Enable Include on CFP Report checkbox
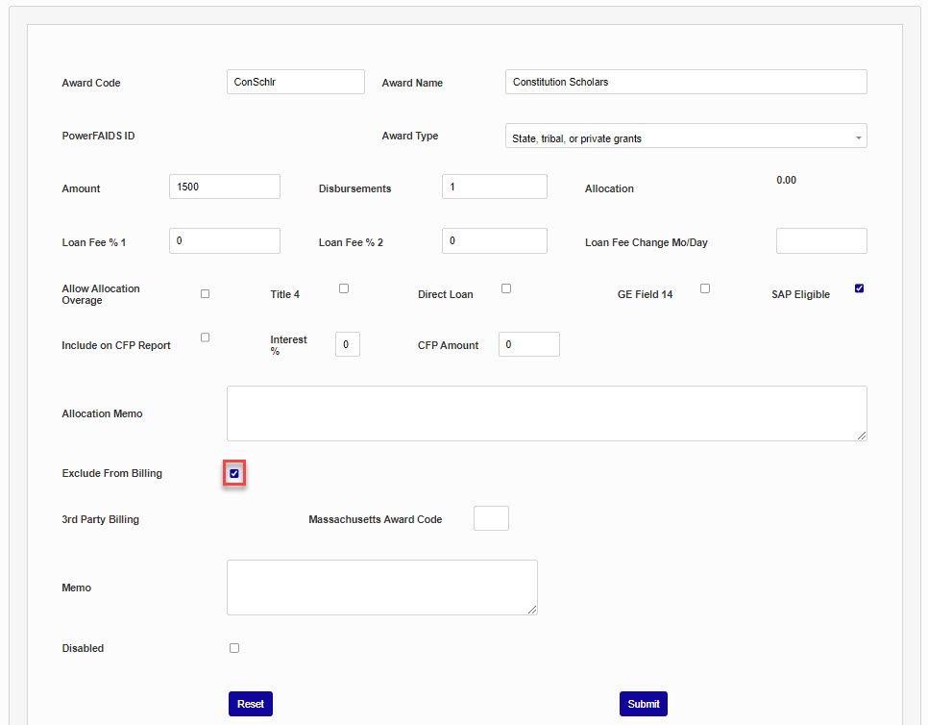The image size is (928, 725). pos(205,337)
